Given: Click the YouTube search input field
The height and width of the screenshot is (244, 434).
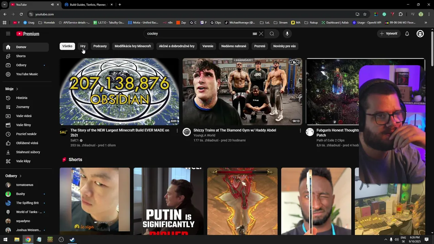Looking at the screenshot, I should [x=198, y=34].
